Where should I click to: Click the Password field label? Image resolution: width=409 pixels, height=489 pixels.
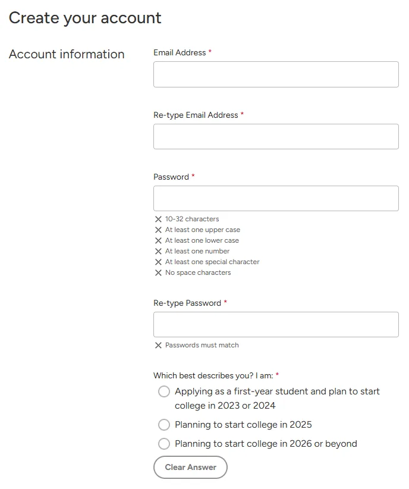[x=171, y=177]
